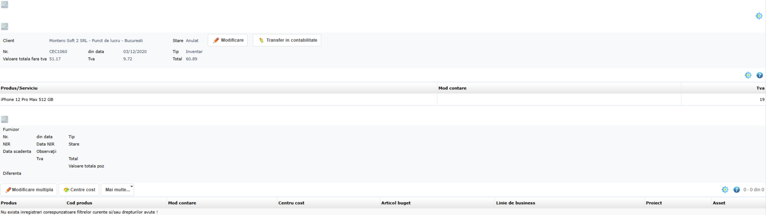Click the Modificare multipla button

tap(29, 190)
